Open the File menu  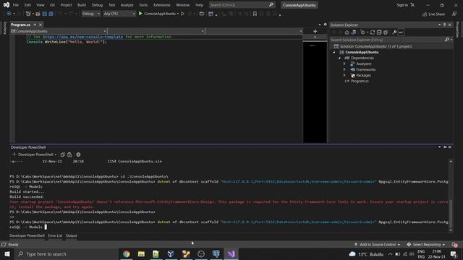[x=16, y=5]
